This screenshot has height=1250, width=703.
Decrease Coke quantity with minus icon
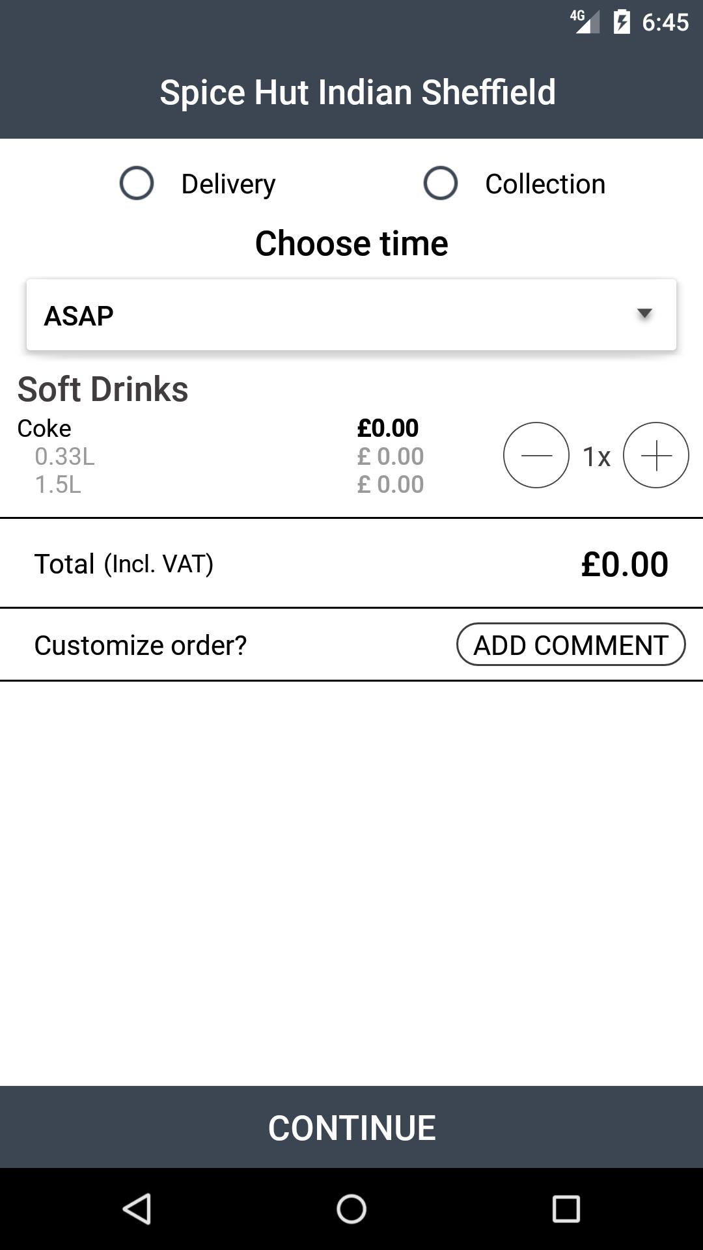tap(536, 455)
